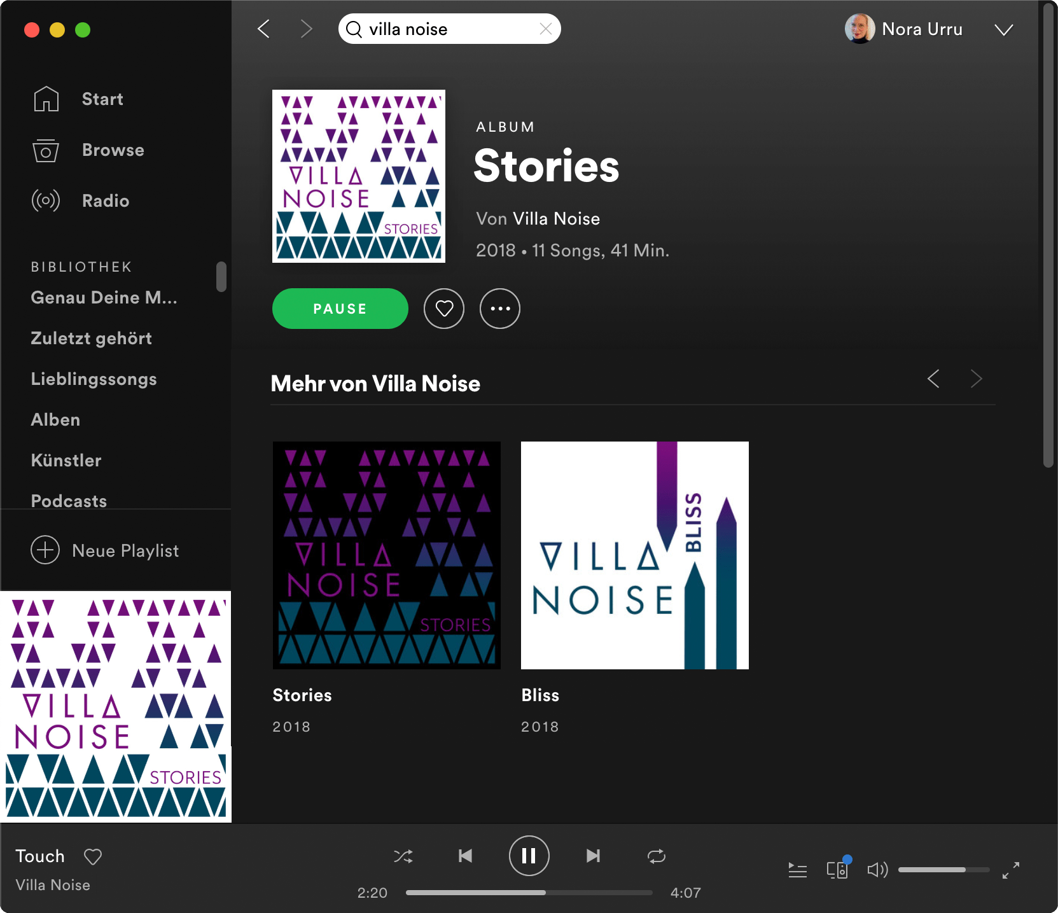Open the play queue icon

click(797, 870)
